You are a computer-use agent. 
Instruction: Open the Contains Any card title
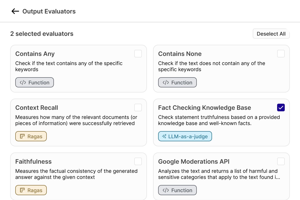tap(35, 54)
